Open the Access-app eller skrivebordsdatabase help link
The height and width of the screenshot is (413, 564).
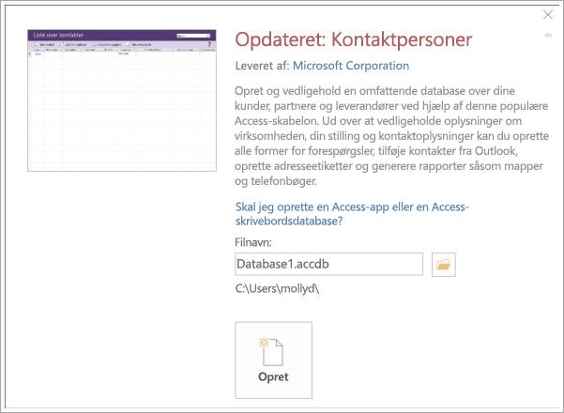[x=352, y=214]
